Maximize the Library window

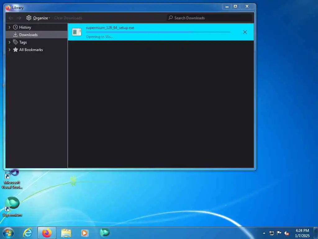235,7
